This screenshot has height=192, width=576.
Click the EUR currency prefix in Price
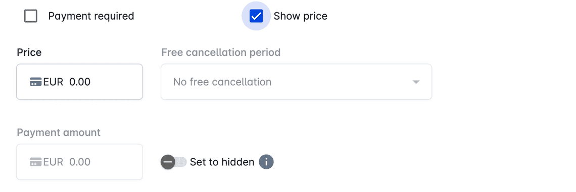pos(53,82)
